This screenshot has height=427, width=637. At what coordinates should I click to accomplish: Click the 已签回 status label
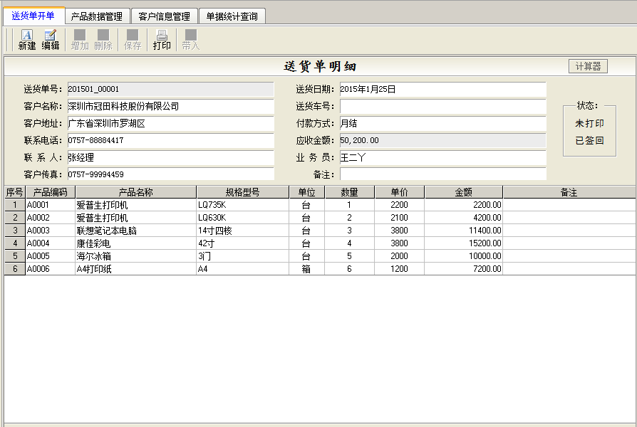tap(589, 140)
